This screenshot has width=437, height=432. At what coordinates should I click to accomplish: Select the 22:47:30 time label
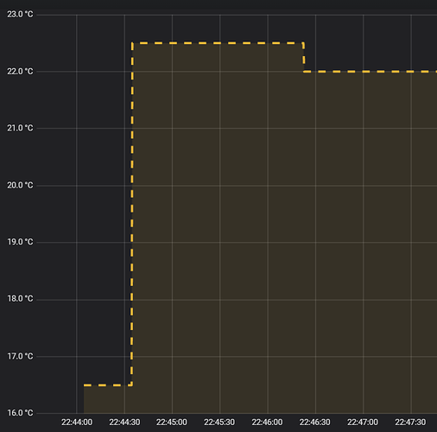point(410,422)
